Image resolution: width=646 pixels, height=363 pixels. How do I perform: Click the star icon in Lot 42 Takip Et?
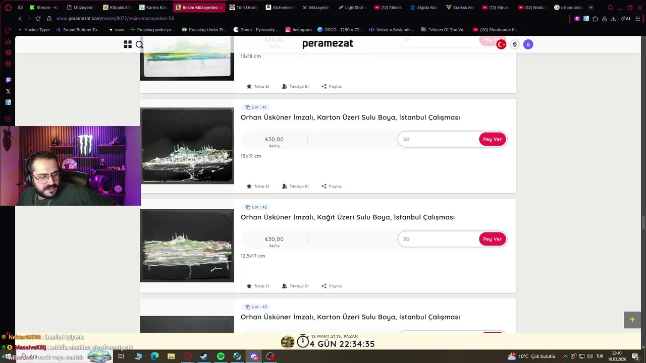(x=249, y=286)
